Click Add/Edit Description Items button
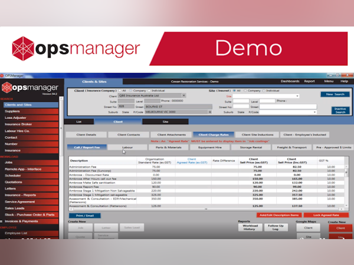Image resolution: width=354 pixels, height=265 pixels. [279, 215]
